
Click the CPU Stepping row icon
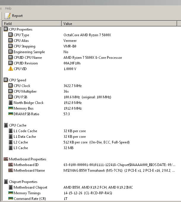pos(11,46)
